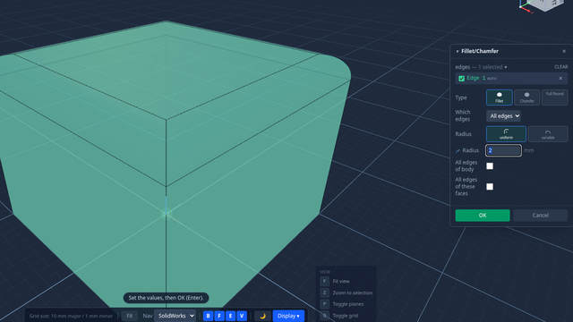Image resolution: width=573 pixels, height=322 pixels.
Task: Open the Display dropdown menu
Action: point(288,316)
